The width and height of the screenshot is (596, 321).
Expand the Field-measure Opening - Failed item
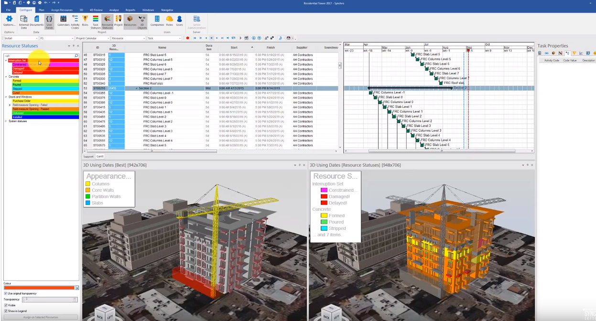10,105
